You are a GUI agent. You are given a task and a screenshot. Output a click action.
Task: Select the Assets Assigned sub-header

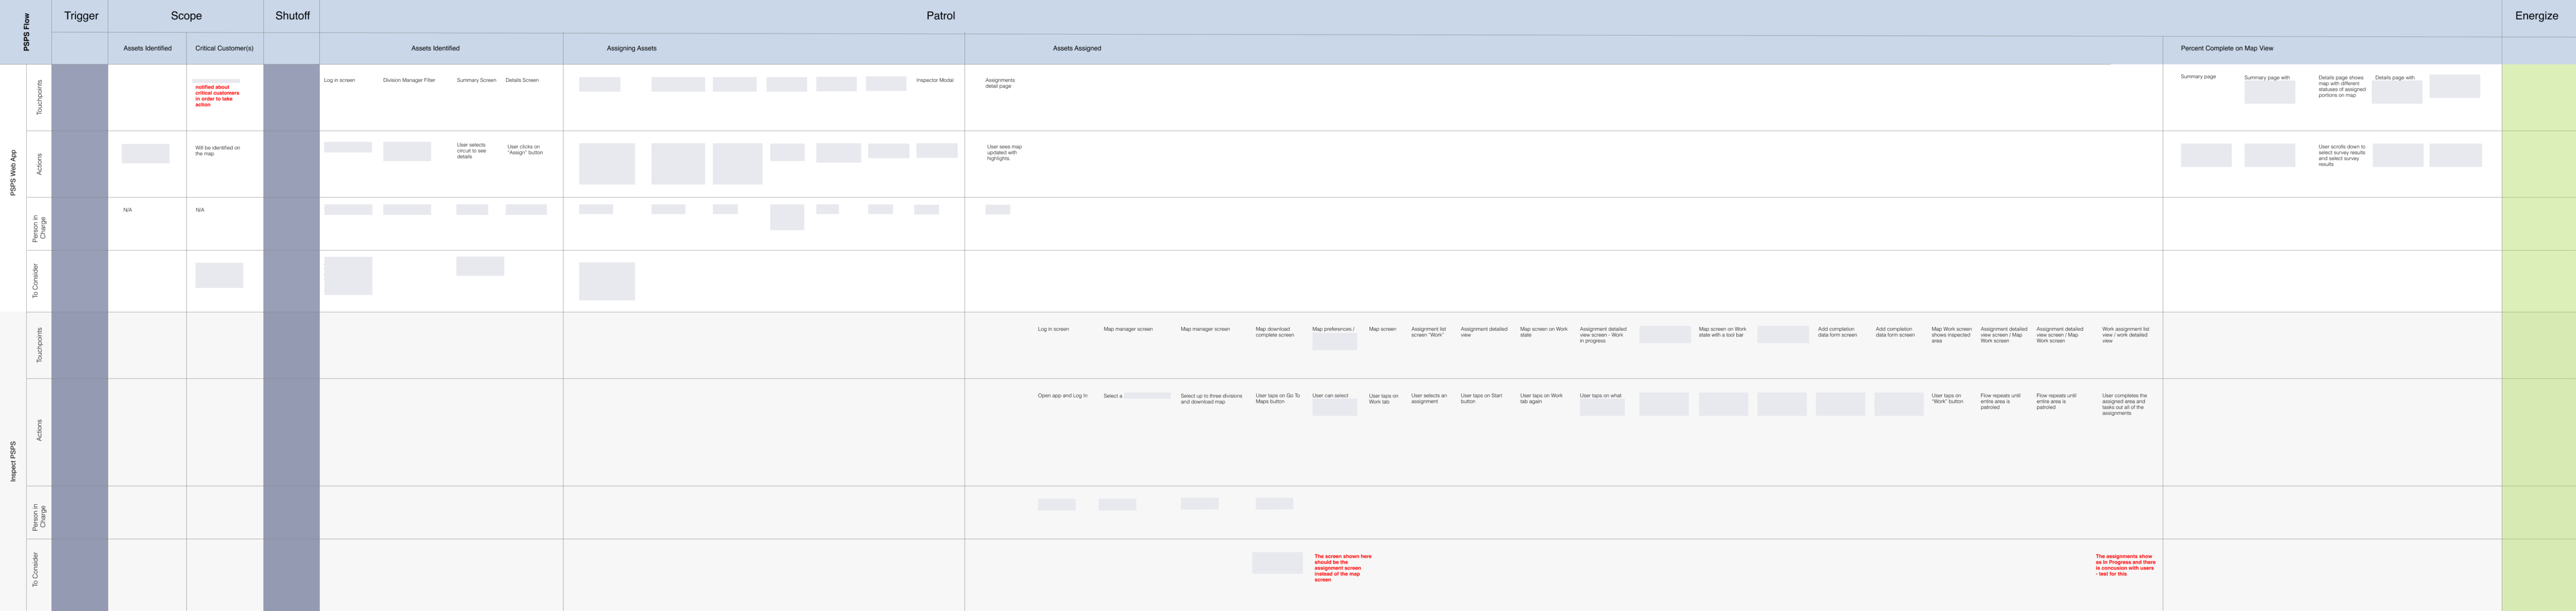[1076, 48]
